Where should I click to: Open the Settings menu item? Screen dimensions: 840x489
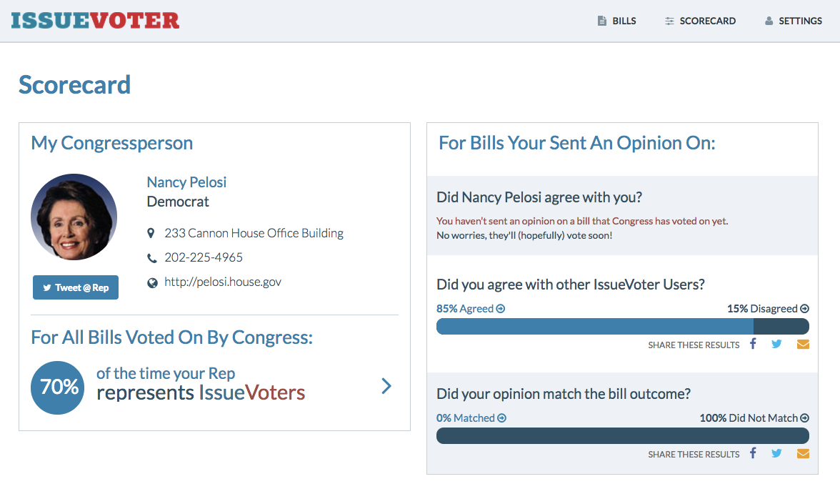tap(794, 21)
